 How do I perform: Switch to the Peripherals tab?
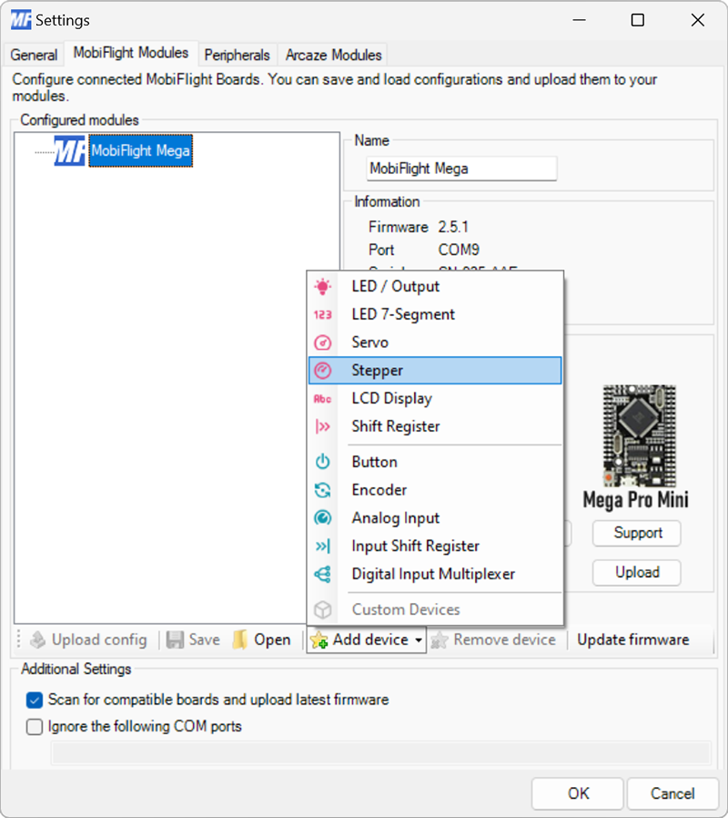237,55
